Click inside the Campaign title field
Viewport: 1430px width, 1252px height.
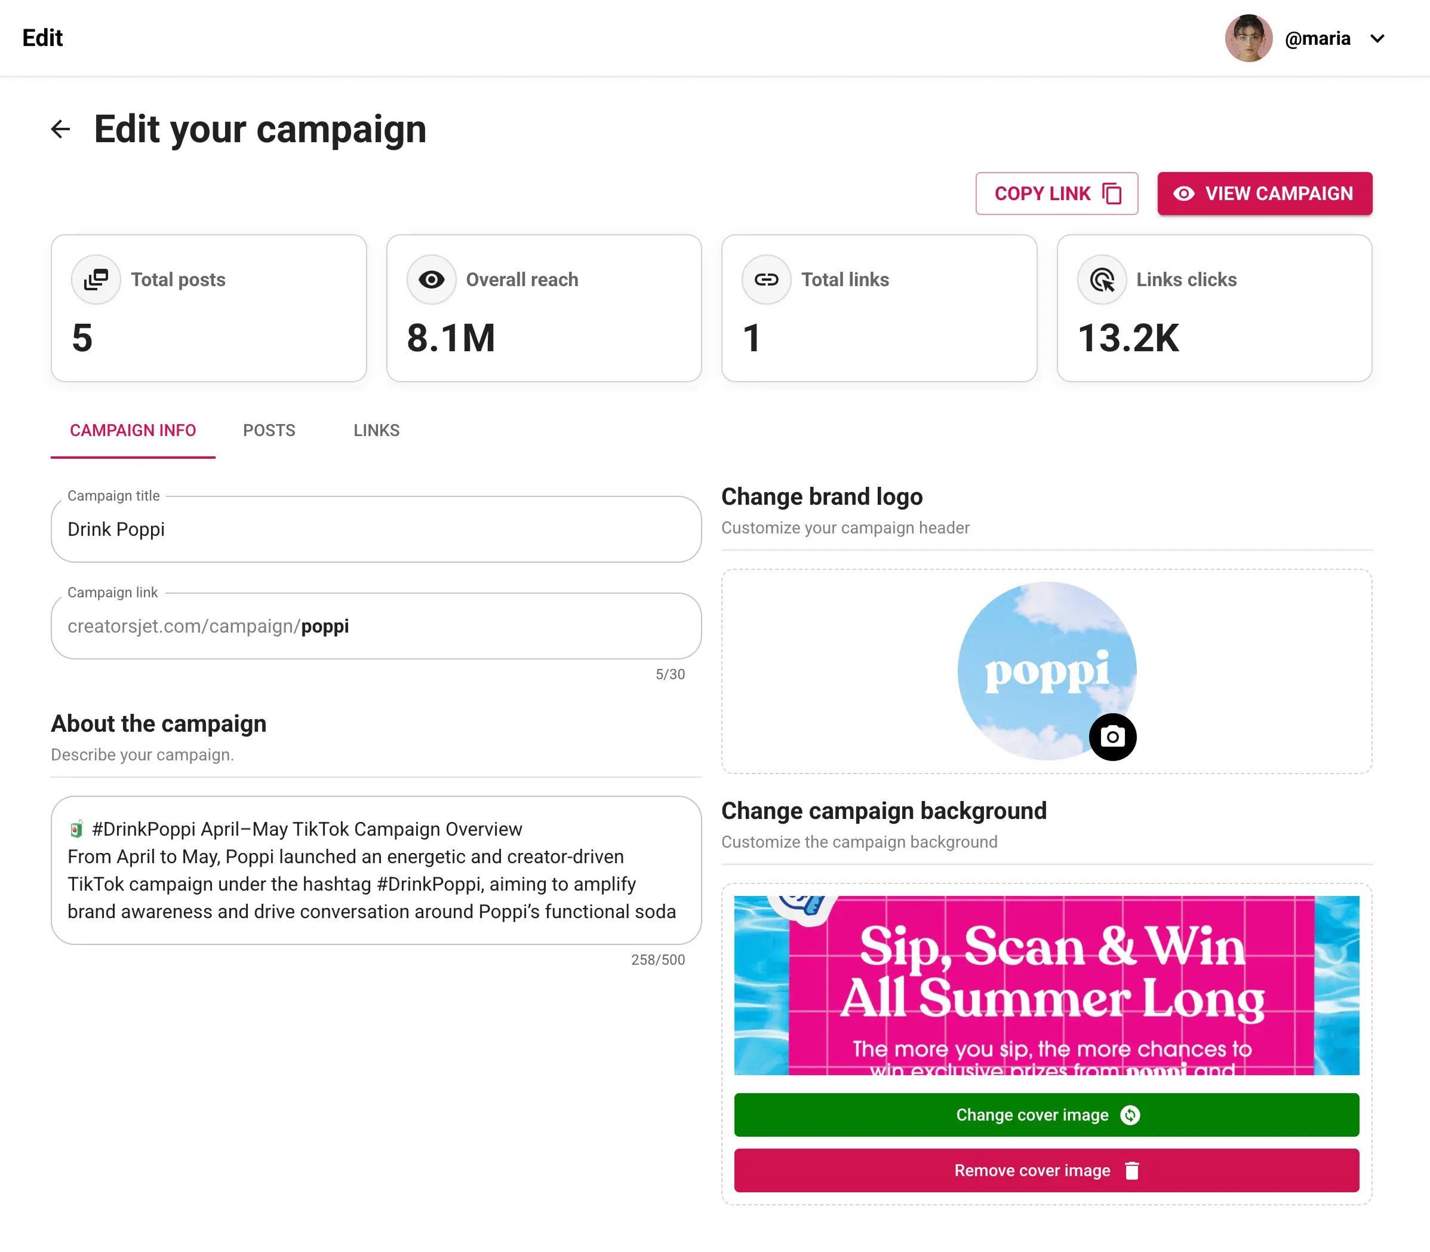point(376,529)
